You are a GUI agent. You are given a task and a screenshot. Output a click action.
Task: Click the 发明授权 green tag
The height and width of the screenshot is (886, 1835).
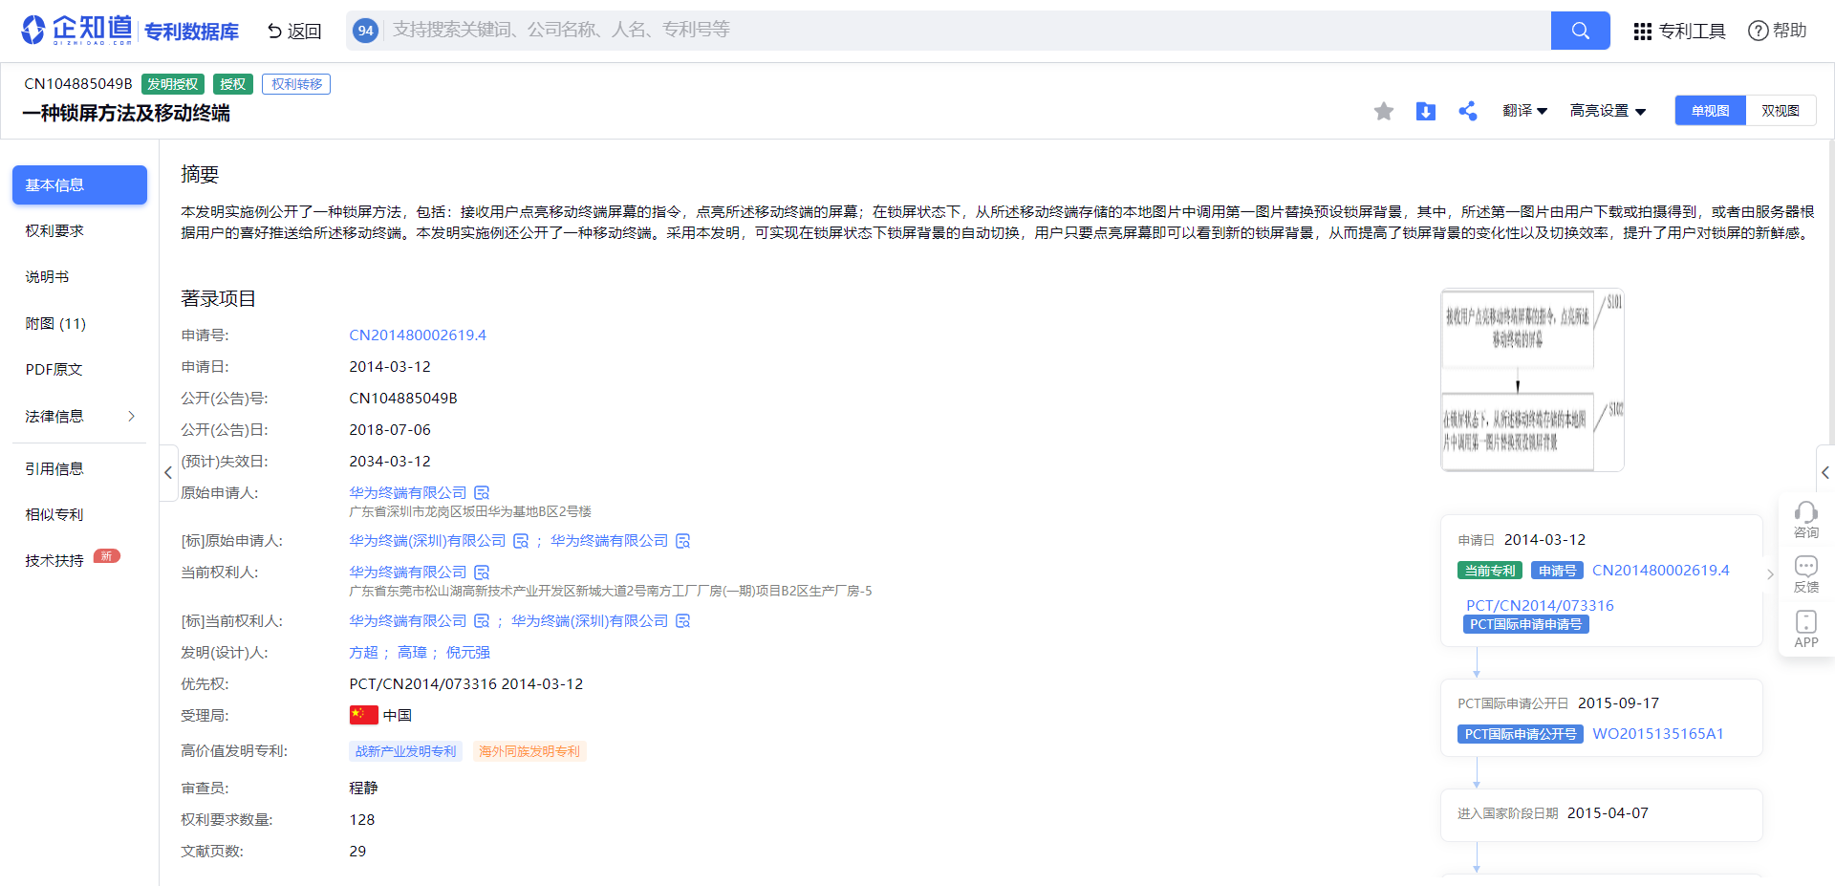point(173,84)
